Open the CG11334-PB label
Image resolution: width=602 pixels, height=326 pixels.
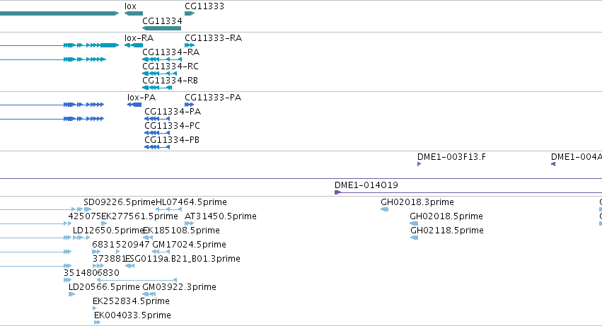pyautogui.click(x=172, y=140)
